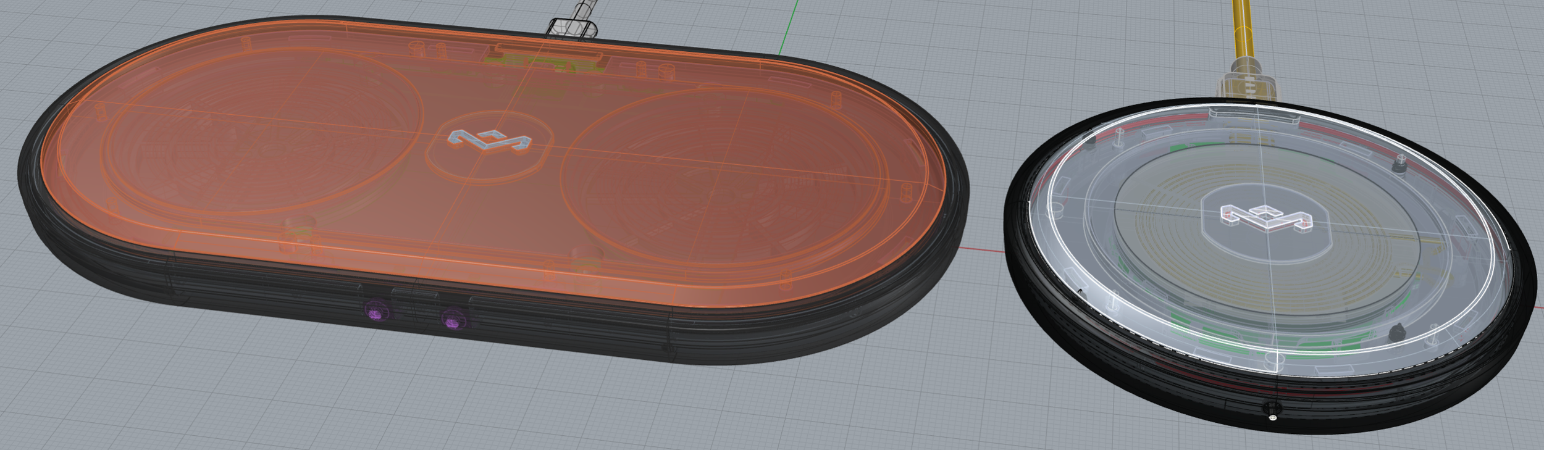
Task: Select the yellow cable of the round charger
Action: (x=1243, y=28)
